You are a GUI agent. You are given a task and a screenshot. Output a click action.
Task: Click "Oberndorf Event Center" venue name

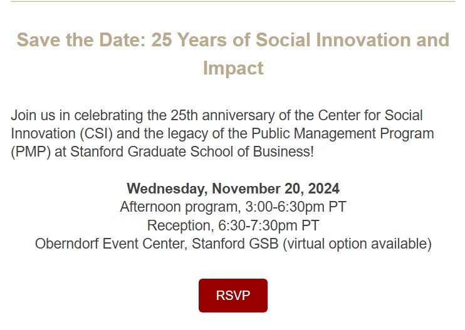coord(107,244)
